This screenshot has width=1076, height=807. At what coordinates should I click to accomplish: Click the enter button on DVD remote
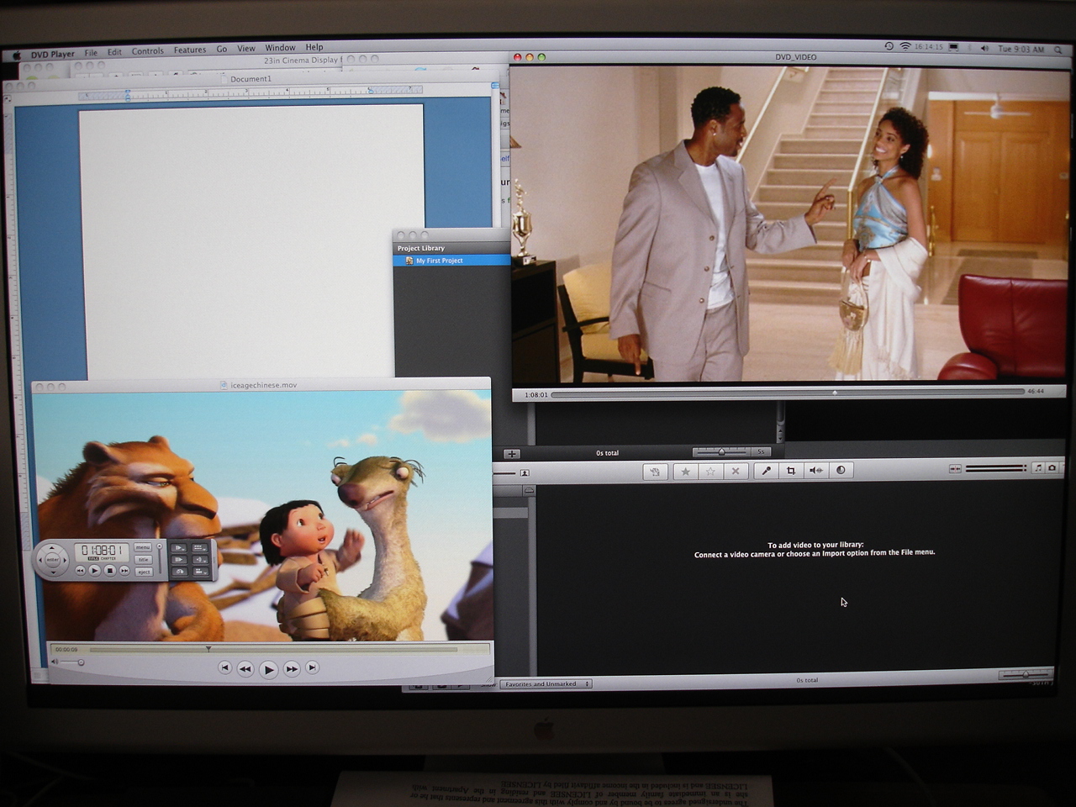point(52,560)
